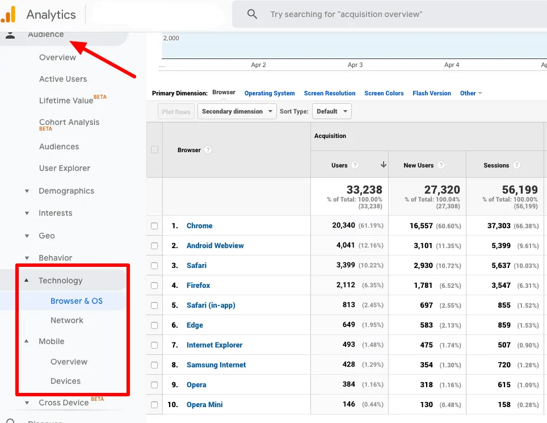Click the help icon next to Users
Screen dimensions: 547x423
(x=355, y=165)
